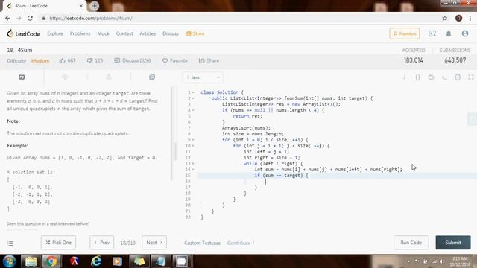477x268 pixels.
Task: Reset code with the revert icon
Action: click(x=431, y=77)
